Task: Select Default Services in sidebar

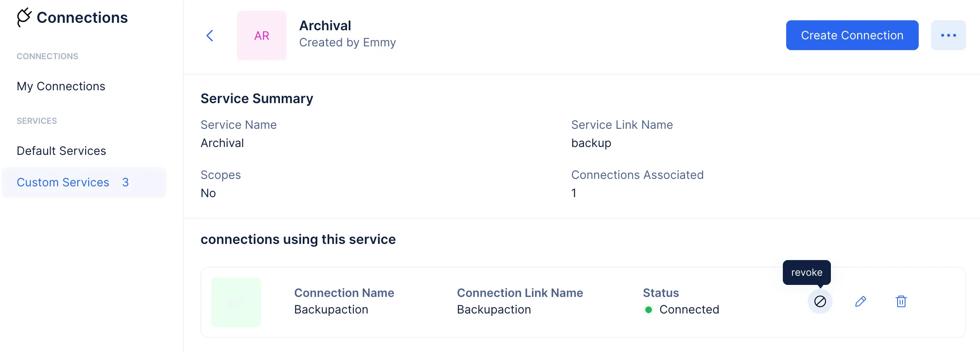Action: (61, 151)
